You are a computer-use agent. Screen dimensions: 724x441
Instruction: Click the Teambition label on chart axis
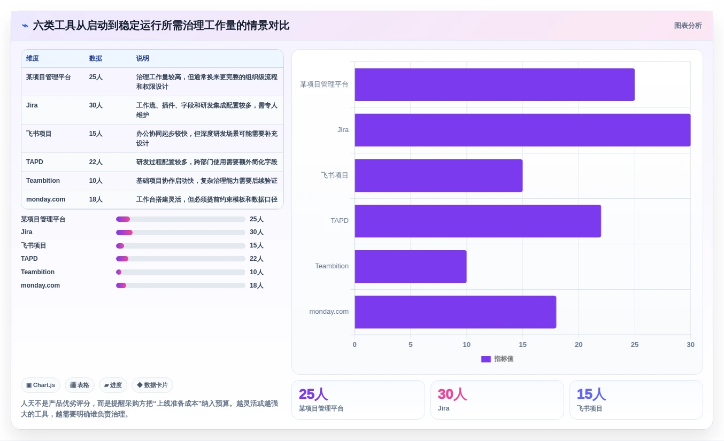[x=332, y=266]
